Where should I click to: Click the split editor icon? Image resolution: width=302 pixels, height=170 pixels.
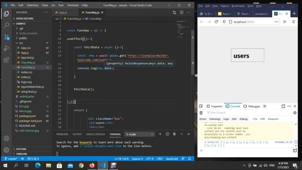point(181,12)
